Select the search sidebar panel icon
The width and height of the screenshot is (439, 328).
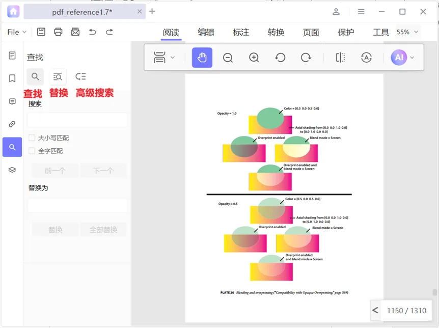pyautogui.click(x=12, y=147)
